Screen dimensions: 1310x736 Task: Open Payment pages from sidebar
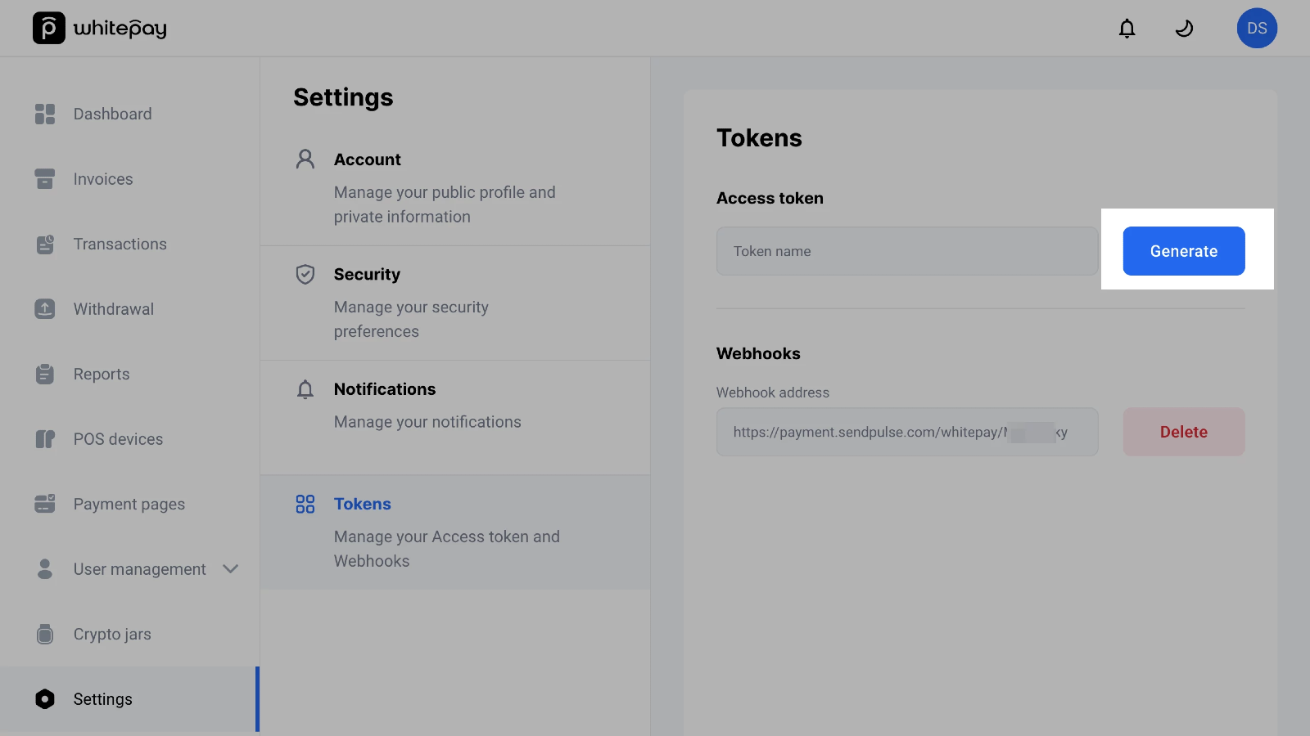click(129, 504)
